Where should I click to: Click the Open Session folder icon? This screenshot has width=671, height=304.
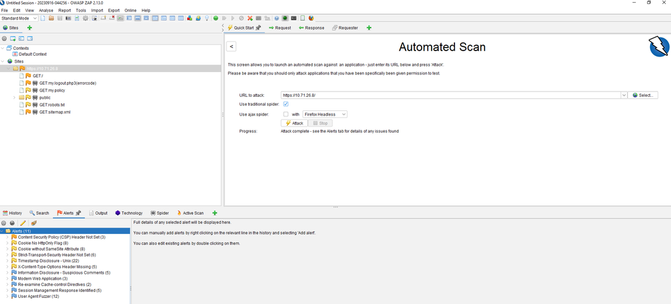51,18
